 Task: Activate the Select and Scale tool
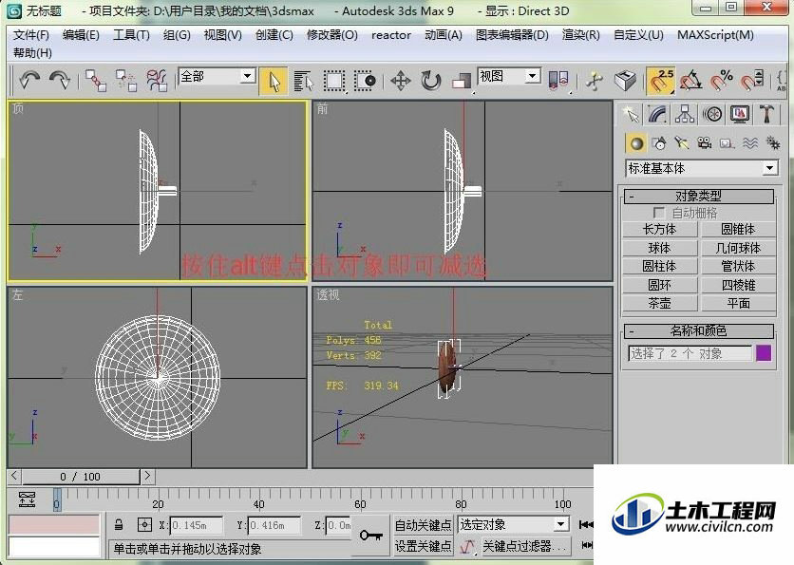click(462, 81)
